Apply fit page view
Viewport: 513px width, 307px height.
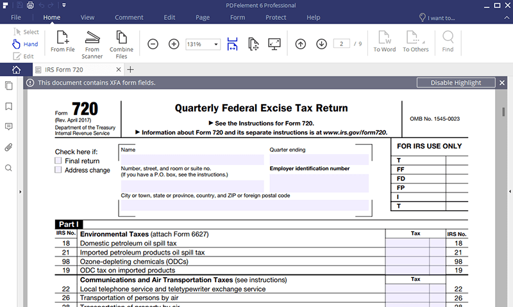(253, 44)
